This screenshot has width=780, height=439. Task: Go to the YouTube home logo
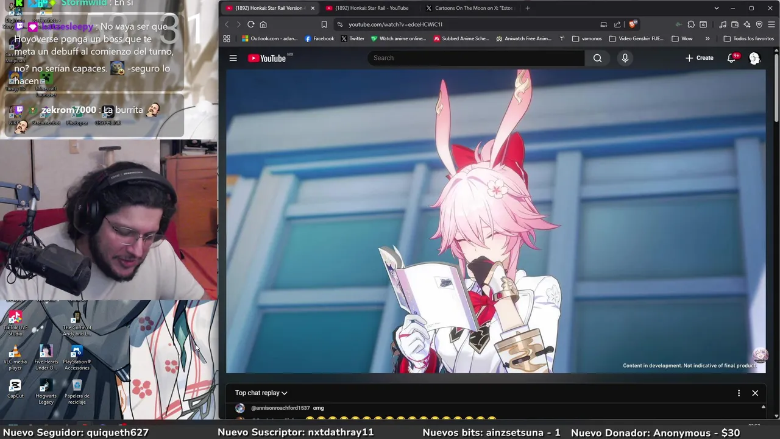click(x=267, y=58)
